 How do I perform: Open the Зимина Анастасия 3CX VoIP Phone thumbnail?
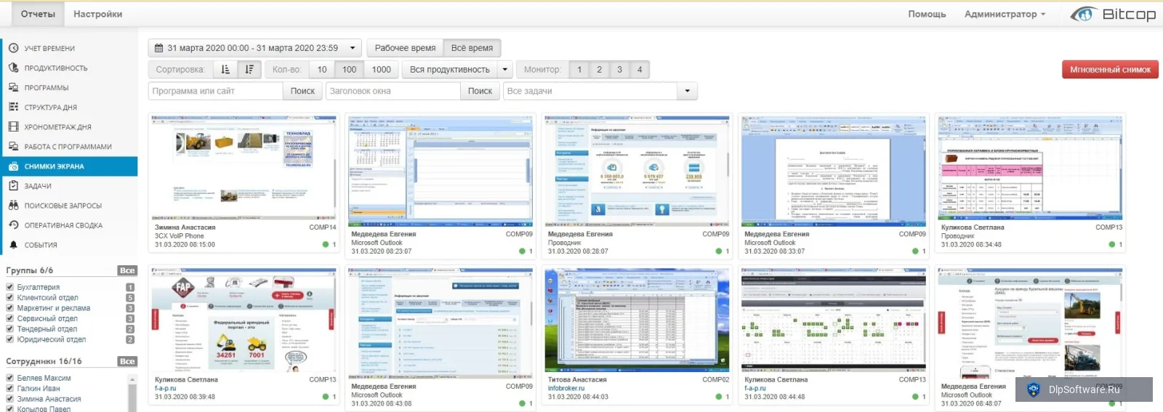click(244, 167)
